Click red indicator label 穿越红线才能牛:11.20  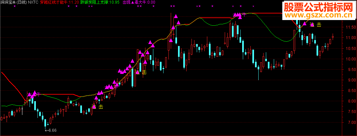[59, 2]
